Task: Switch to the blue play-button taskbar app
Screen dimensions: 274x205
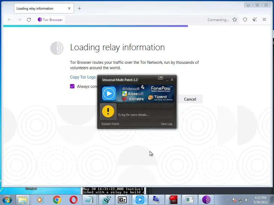Action: click(140, 200)
